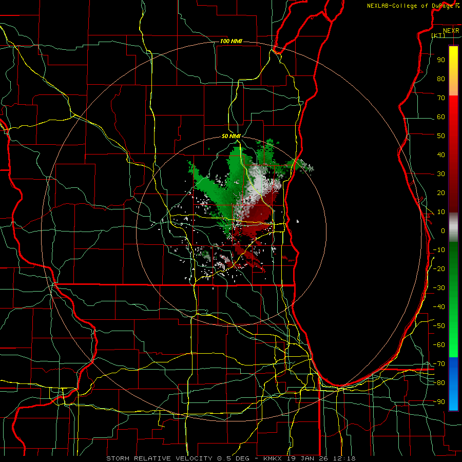Click the -10 value on velocity scale

(439, 250)
